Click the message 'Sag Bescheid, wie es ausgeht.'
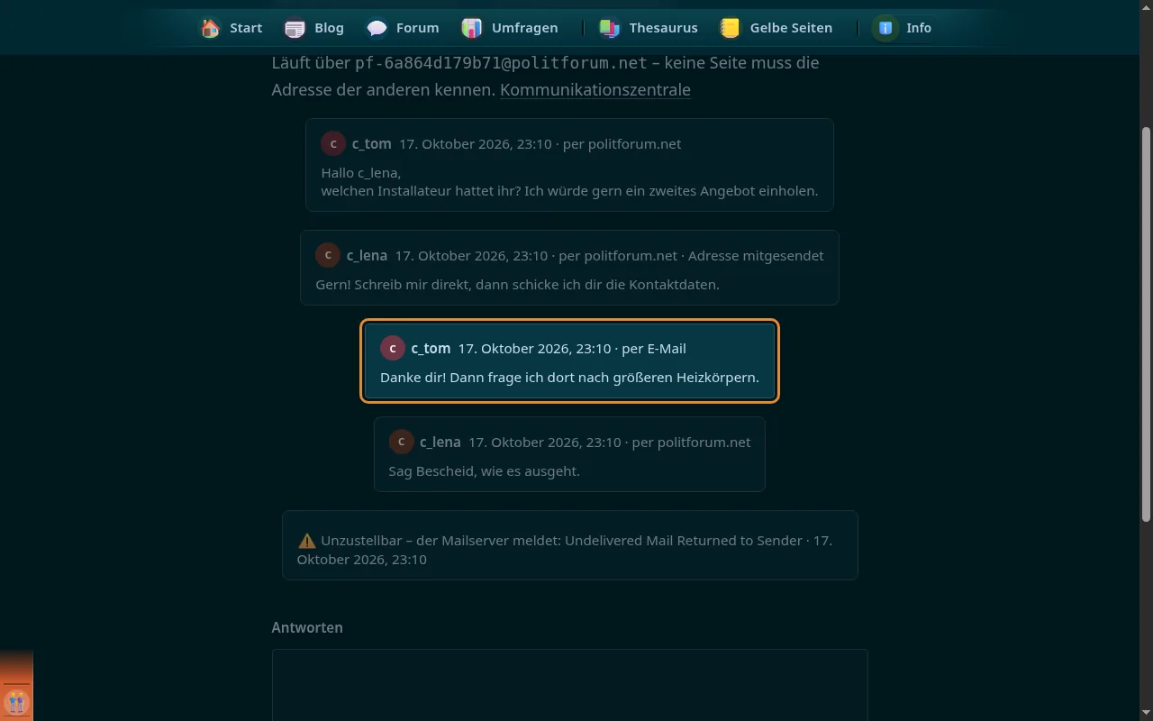This screenshot has width=1153, height=721. point(484,471)
